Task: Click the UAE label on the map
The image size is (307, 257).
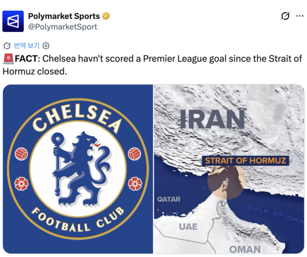Action: 188,226
